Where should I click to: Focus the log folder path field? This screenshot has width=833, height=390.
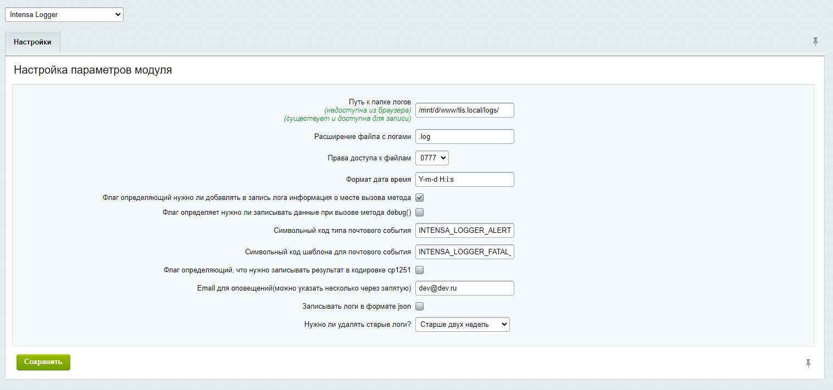(x=464, y=110)
